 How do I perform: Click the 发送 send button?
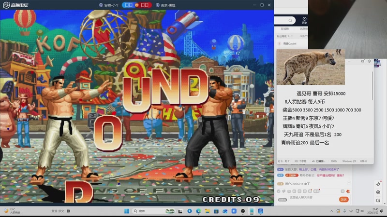point(343,199)
